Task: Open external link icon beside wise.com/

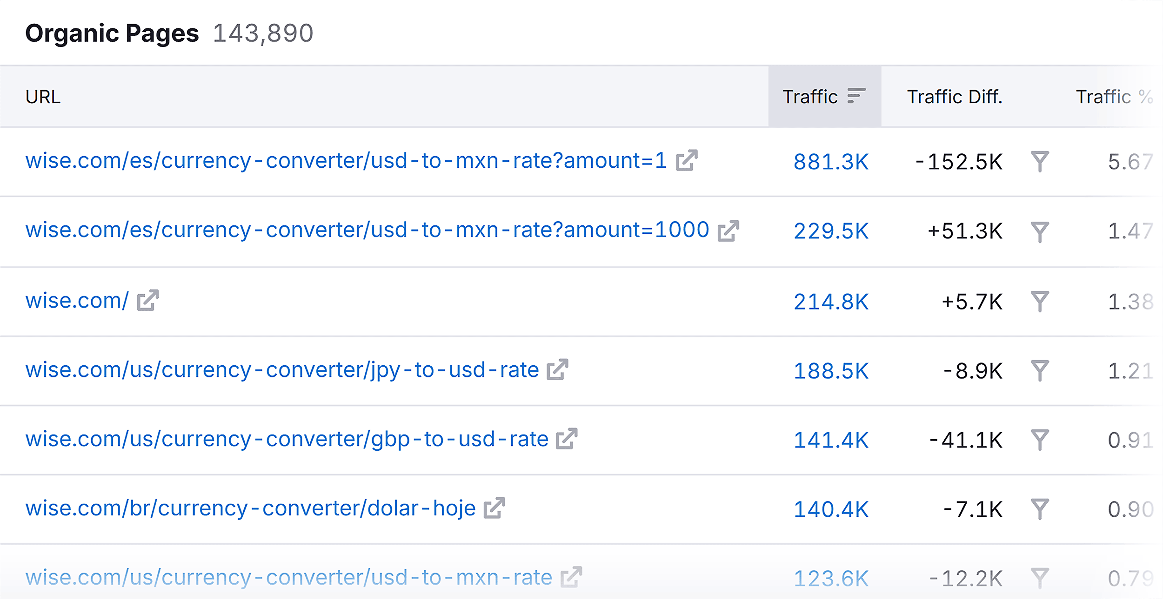Action: tap(148, 300)
